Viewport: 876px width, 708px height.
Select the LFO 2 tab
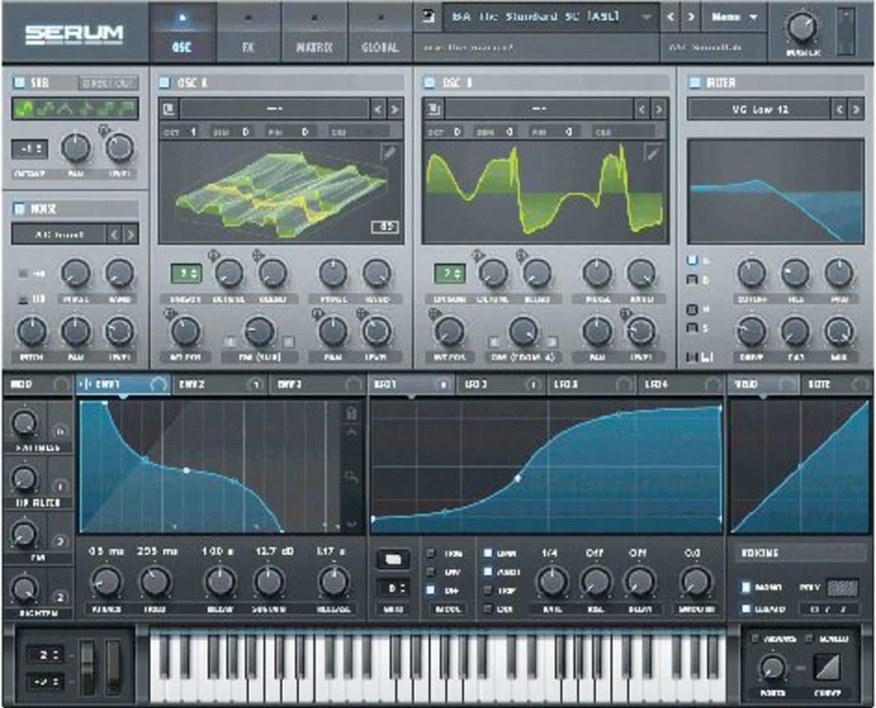pyautogui.click(x=501, y=384)
